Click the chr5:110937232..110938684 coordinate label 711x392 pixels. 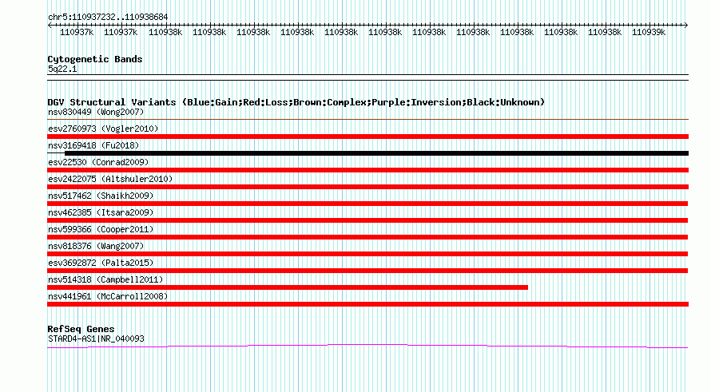(108, 18)
